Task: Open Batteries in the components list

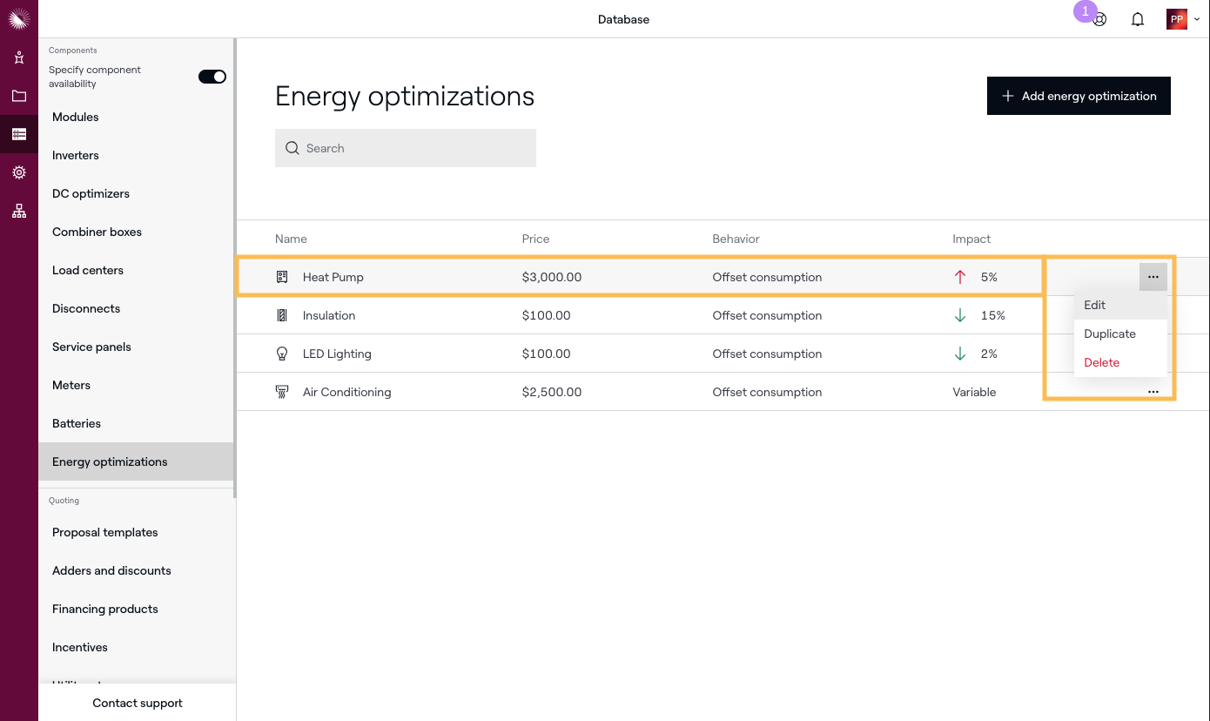Action: pos(77,423)
